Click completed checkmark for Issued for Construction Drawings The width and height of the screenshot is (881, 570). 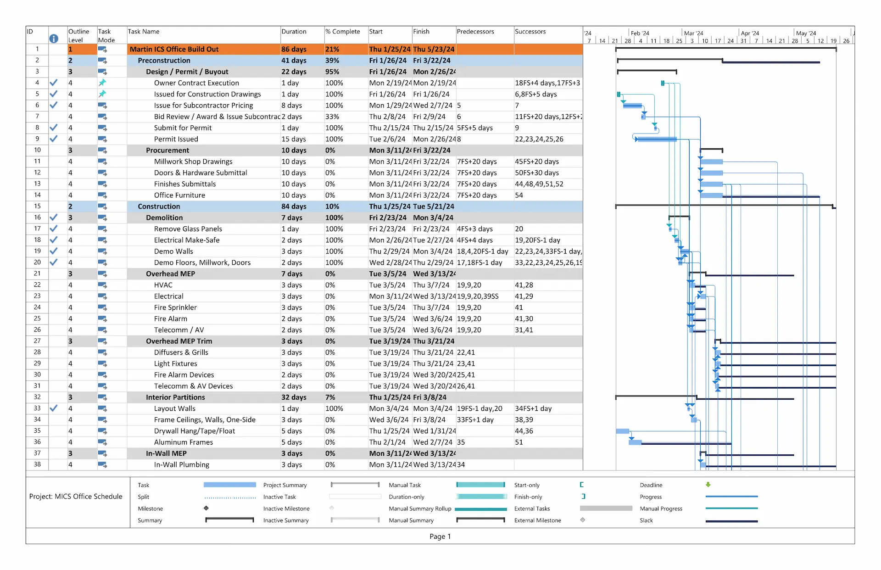54,94
